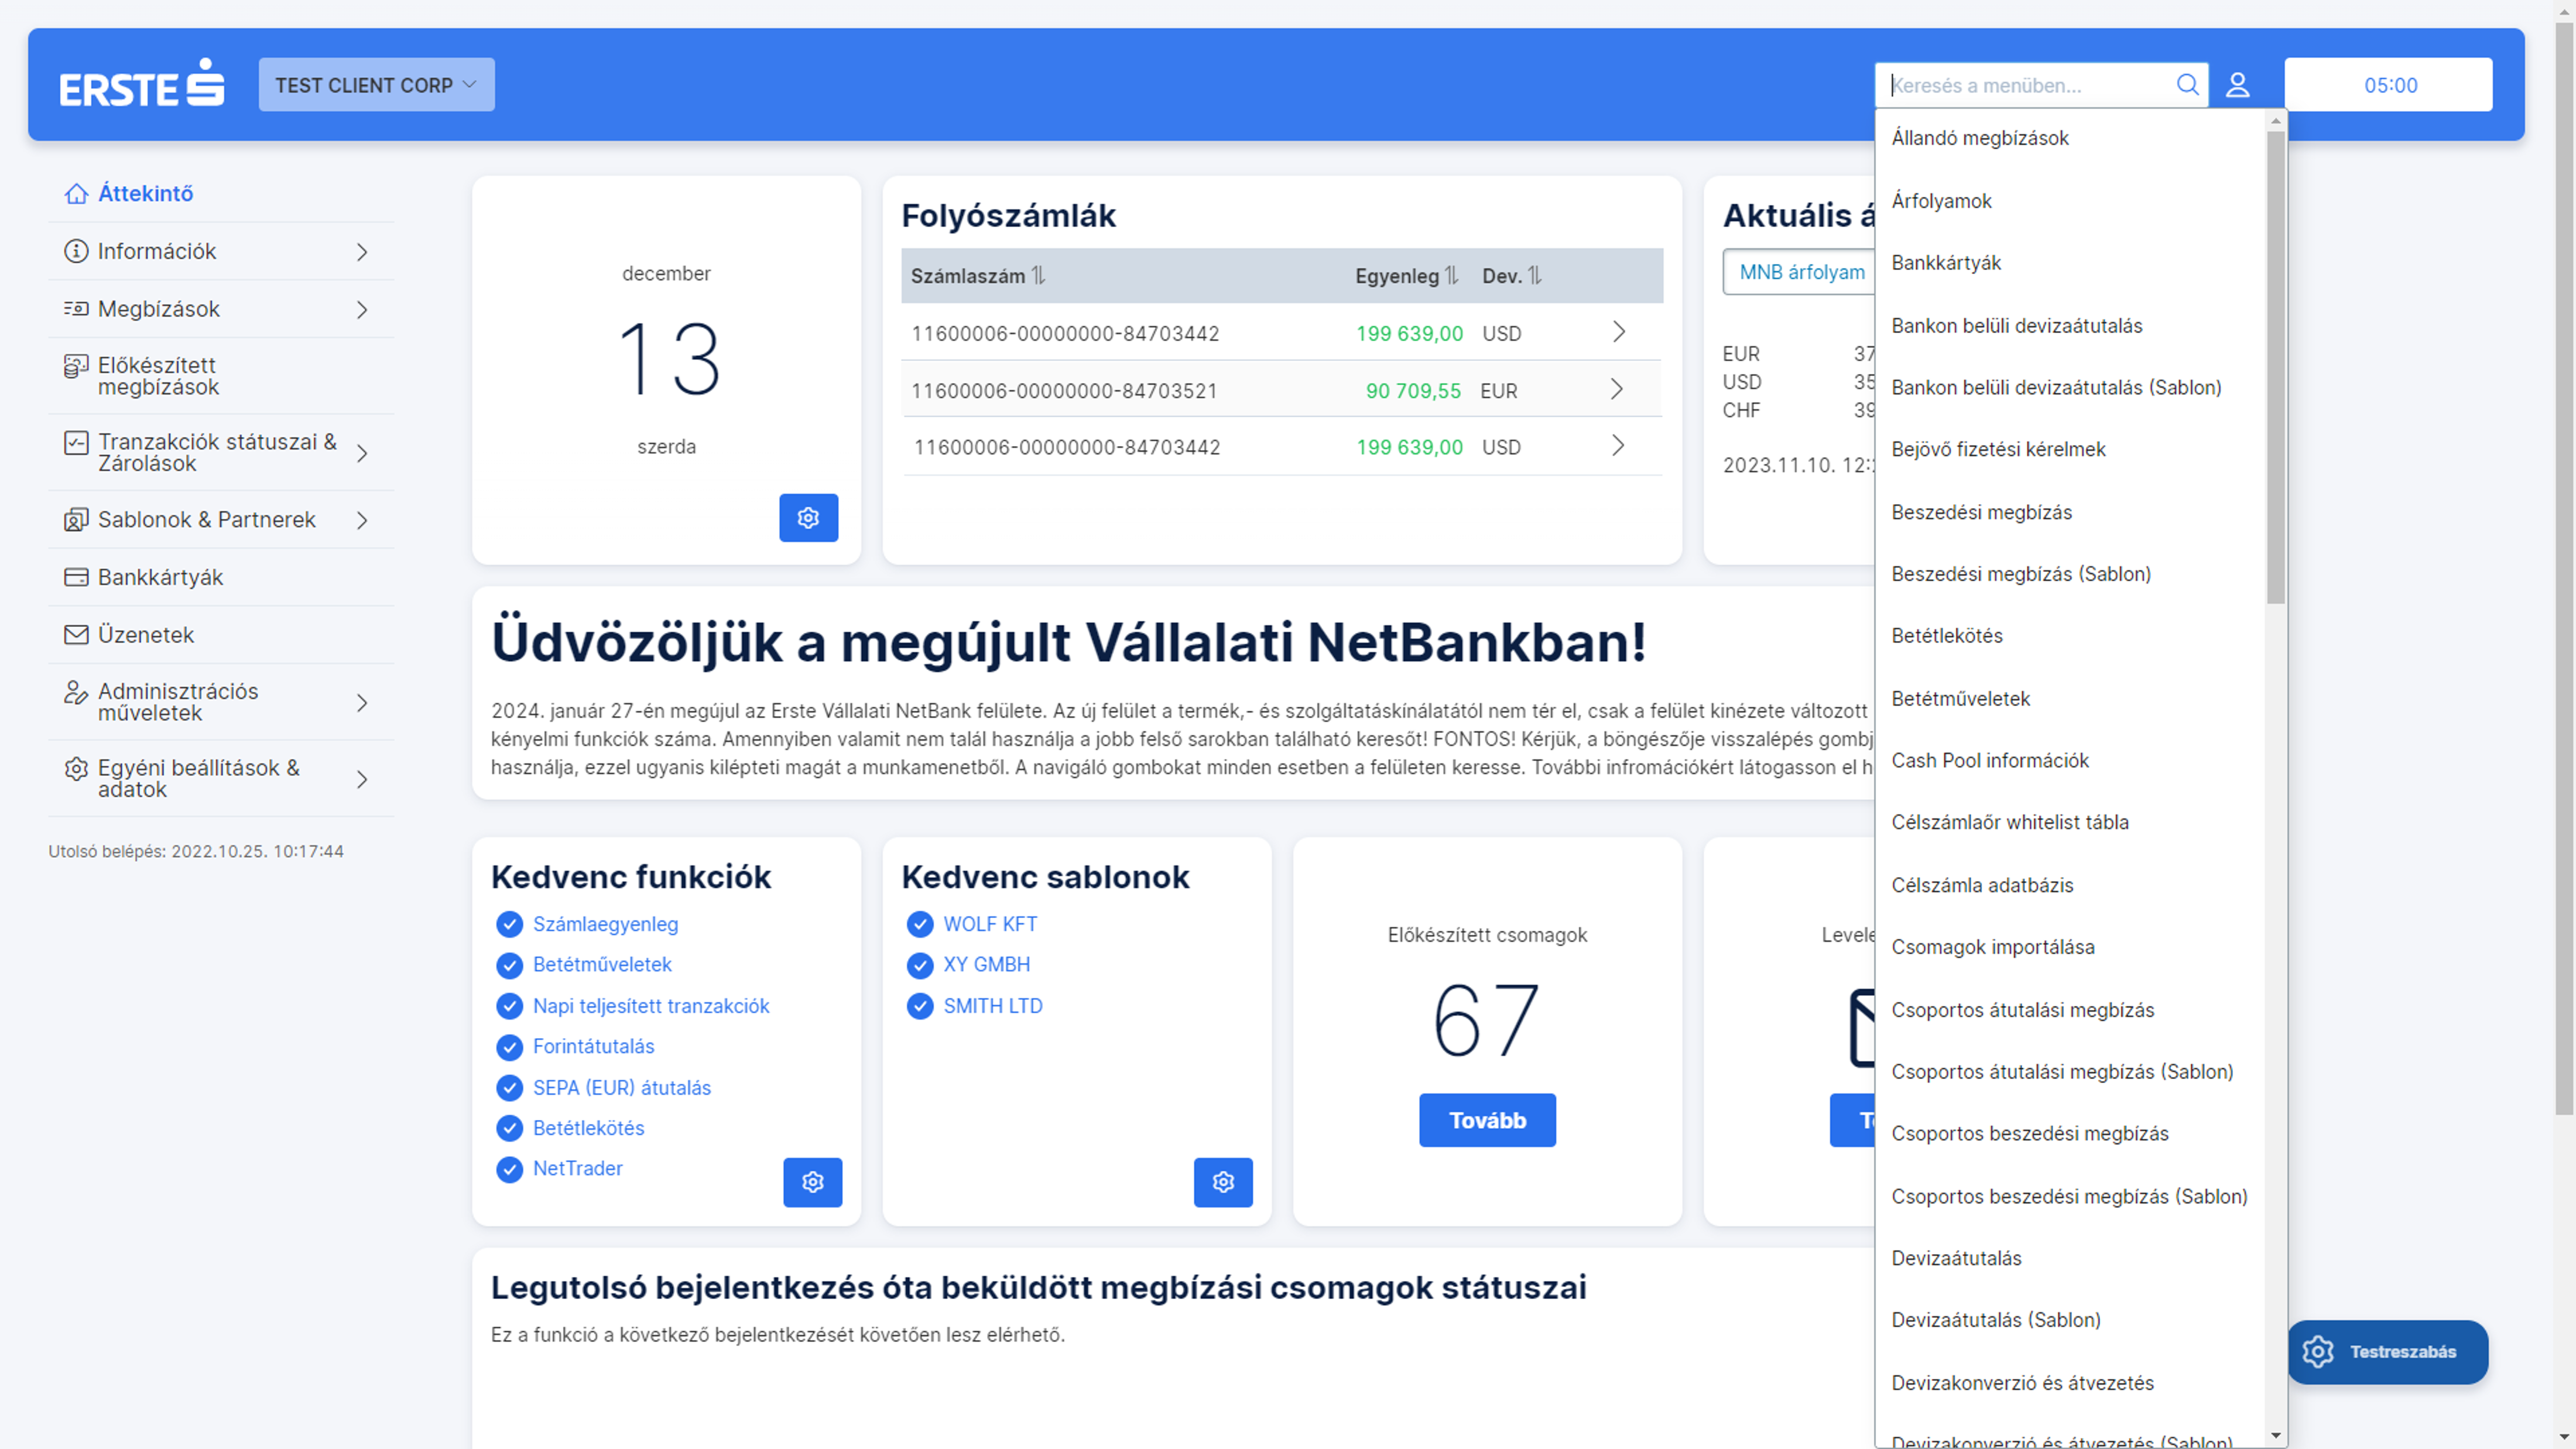Expand Tranzakciók státuszai & Zárolások chevron
This screenshot has width=2576, height=1449.
pos(362,453)
